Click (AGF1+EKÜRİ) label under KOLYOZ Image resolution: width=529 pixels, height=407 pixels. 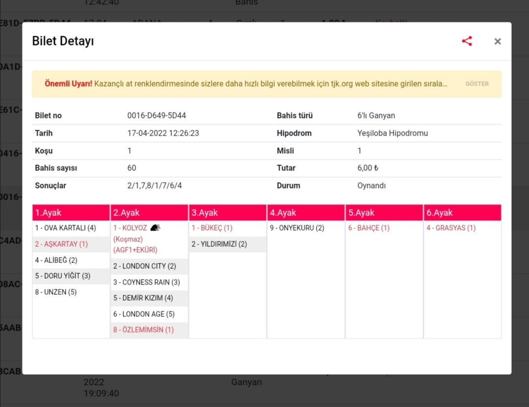tap(135, 250)
